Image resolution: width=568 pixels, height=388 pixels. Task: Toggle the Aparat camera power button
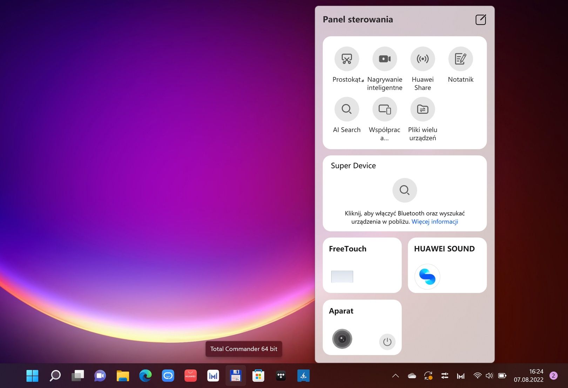pos(387,342)
